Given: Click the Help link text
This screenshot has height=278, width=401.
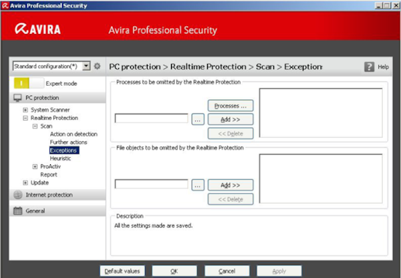Looking at the screenshot, I should [x=383, y=67].
